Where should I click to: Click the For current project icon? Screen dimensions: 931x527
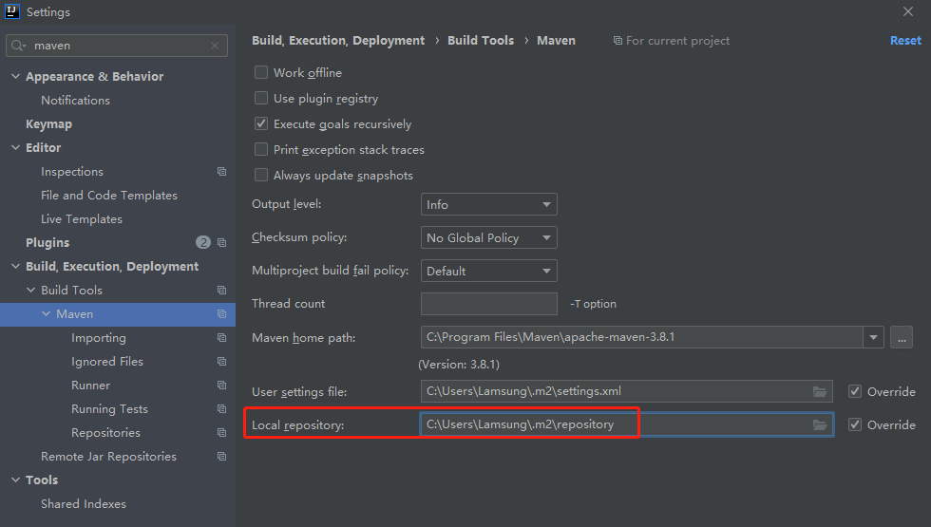(x=617, y=40)
